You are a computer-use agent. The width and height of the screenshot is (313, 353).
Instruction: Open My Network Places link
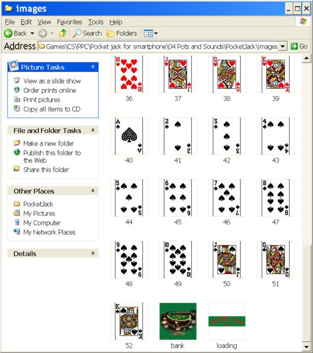tap(49, 232)
